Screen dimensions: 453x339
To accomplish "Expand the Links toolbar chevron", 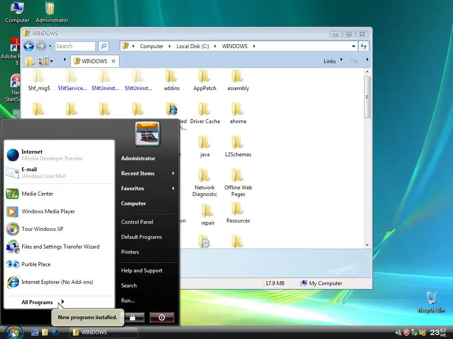I will (341, 60).
